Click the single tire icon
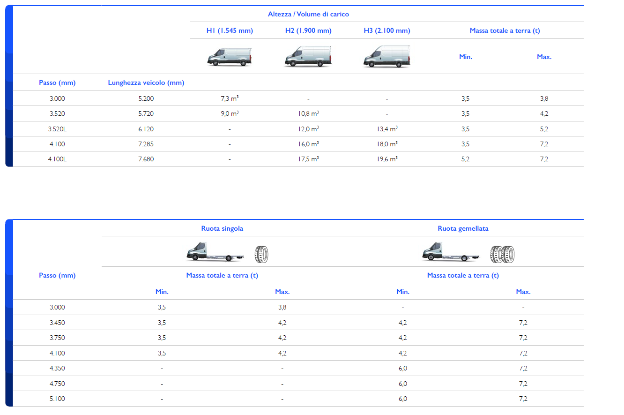The width and height of the screenshot is (624, 415). pos(261,254)
